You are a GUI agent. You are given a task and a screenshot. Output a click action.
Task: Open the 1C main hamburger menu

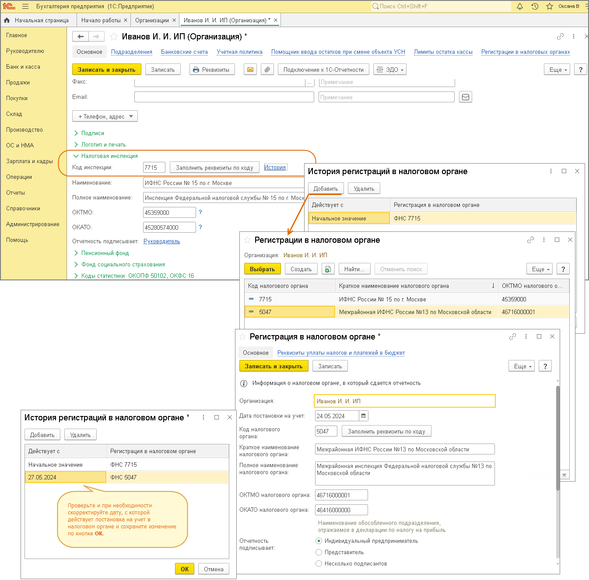25,7
